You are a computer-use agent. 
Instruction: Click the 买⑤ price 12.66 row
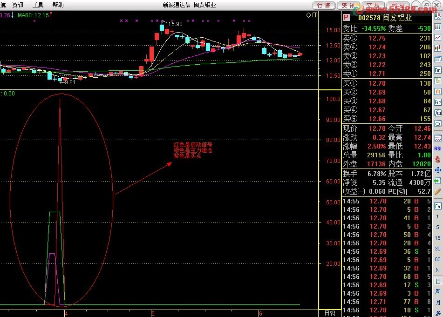click(387, 119)
